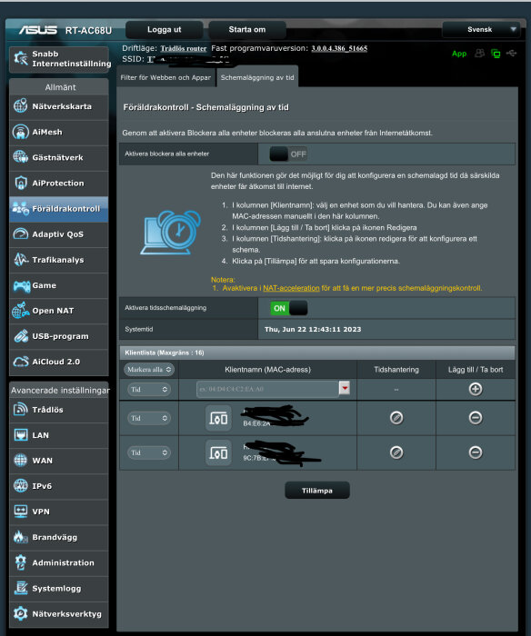
Task: Open the Game controller icon
Action: coord(21,285)
